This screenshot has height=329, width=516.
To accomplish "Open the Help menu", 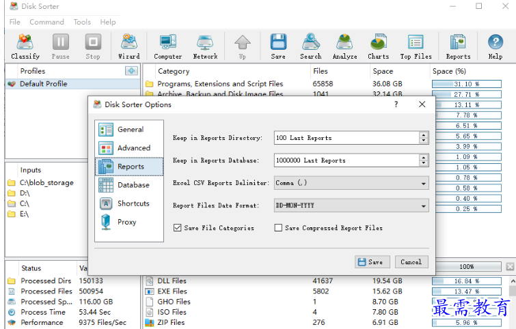I will pos(108,22).
